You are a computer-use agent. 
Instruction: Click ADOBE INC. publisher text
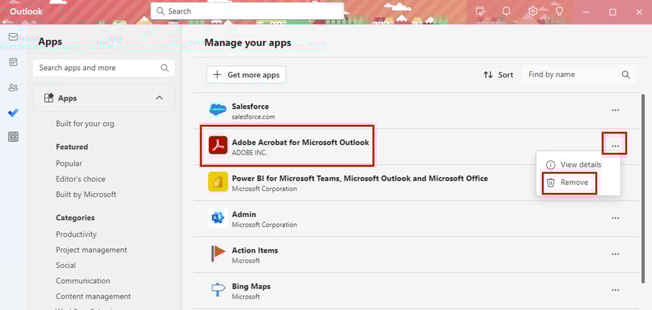tap(250, 153)
